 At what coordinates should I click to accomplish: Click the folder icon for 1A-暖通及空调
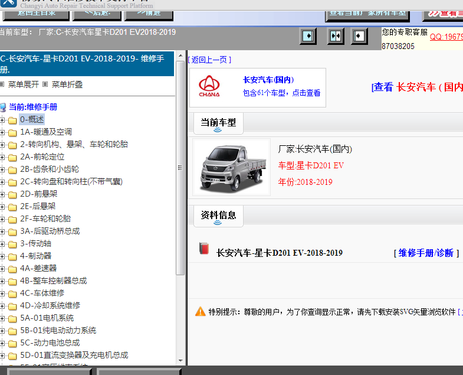pyautogui.click(x=12, y=132)
